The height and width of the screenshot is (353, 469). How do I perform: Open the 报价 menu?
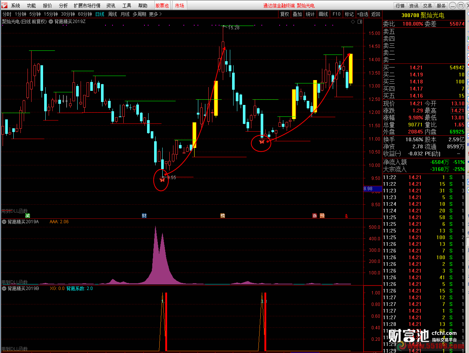coord(48,6)
